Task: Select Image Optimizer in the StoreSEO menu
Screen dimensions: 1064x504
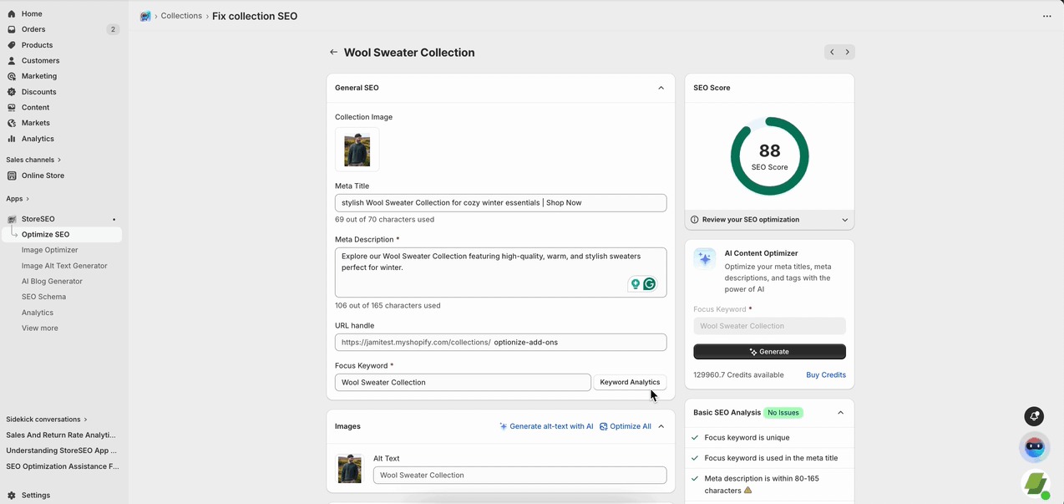Action: 49,249
